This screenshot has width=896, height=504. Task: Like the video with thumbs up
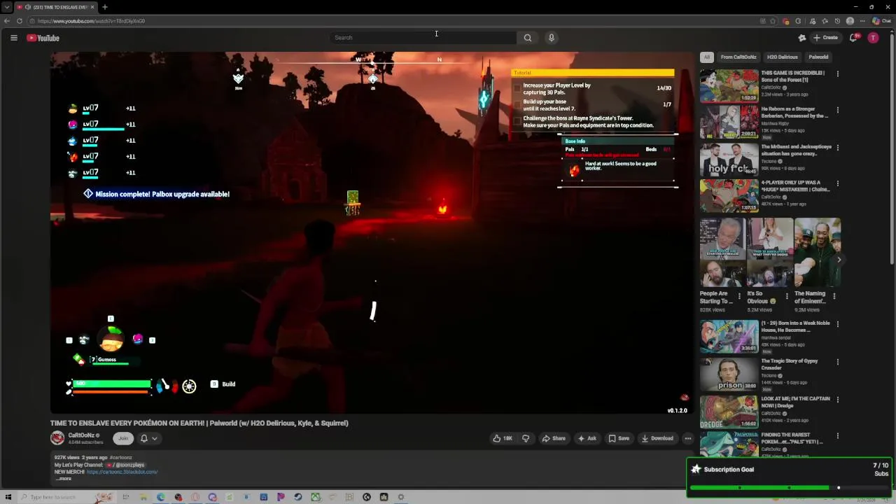(x=503, y=438)
